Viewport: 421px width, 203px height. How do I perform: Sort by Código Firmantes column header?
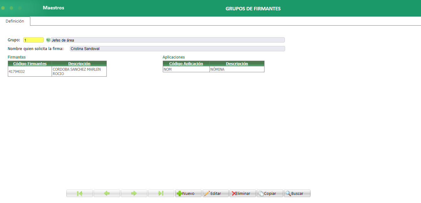30,63
